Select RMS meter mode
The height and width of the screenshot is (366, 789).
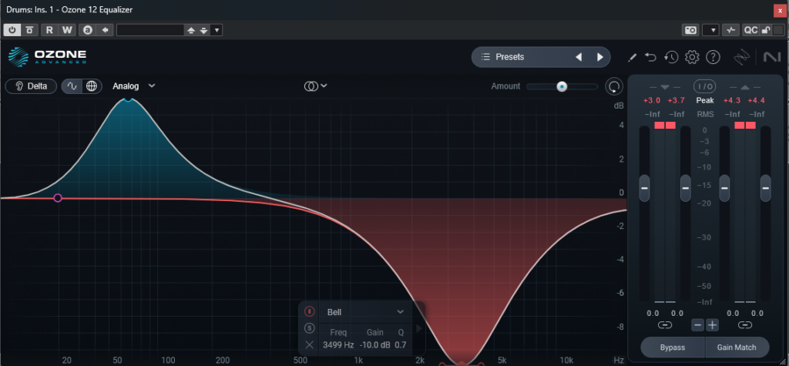coord(705,114)
